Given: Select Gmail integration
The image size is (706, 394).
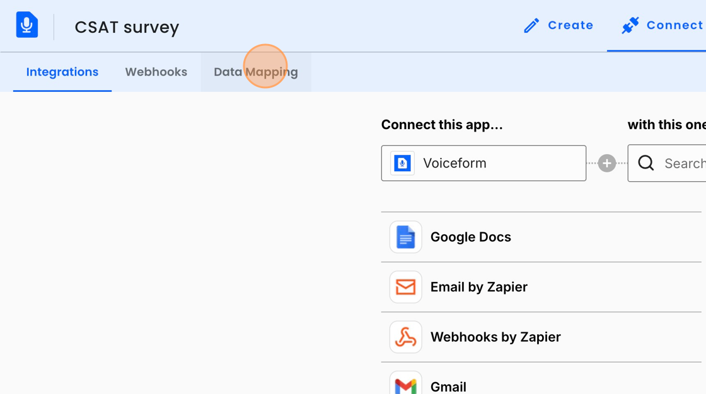Looking at the screenshot, I should coord(541,379).
